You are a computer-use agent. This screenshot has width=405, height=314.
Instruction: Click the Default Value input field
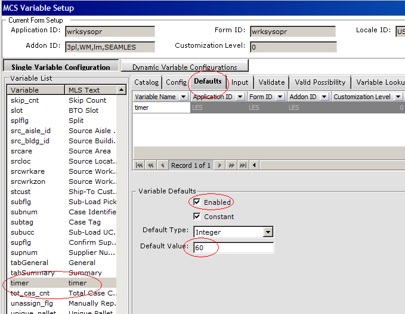[233, 248]
